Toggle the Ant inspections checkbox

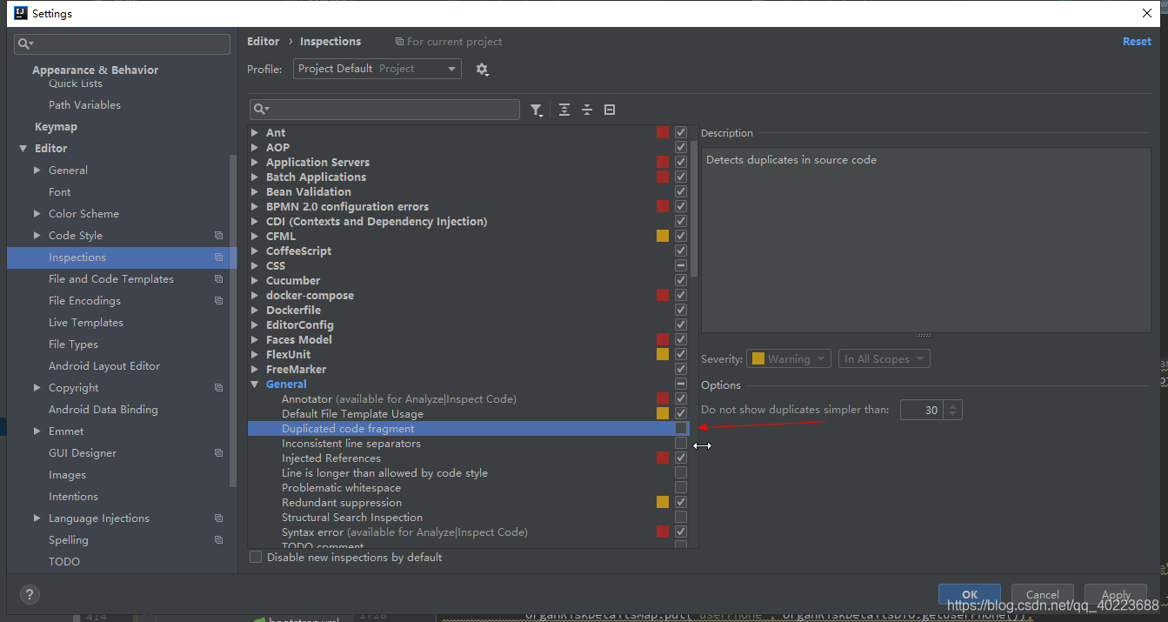coord(681,132)
